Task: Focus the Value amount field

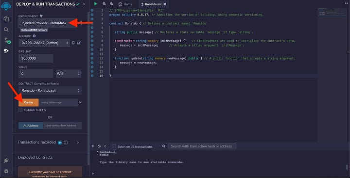Action: click(36, 74)
